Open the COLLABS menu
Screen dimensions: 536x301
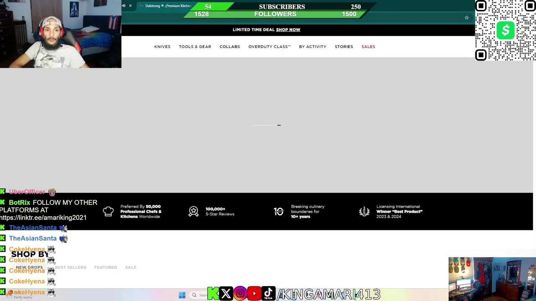[230, 47]
